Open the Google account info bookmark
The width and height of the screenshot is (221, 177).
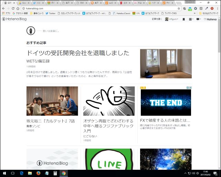coord(20,13)
